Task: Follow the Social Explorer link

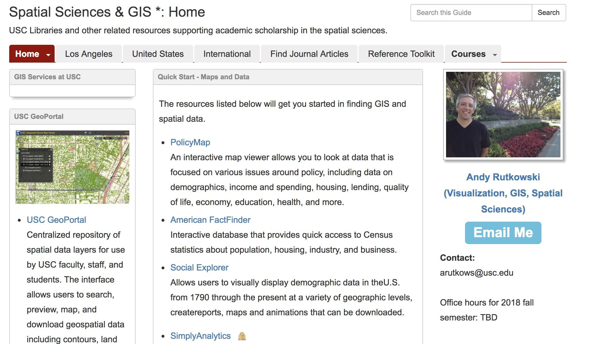Action: 199,268
